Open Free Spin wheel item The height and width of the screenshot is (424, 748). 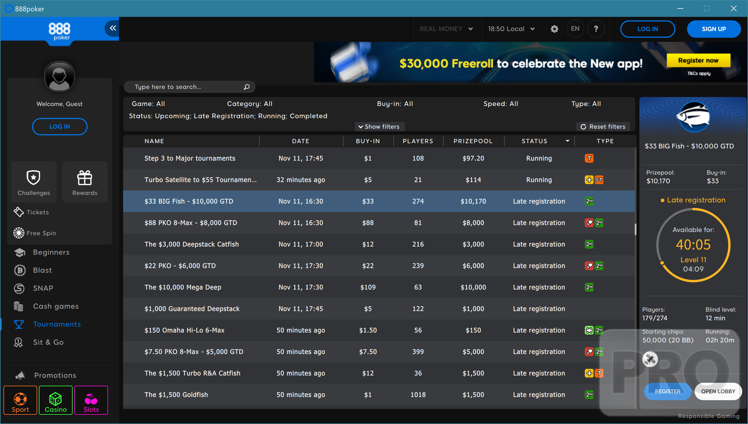pos(35,233)
